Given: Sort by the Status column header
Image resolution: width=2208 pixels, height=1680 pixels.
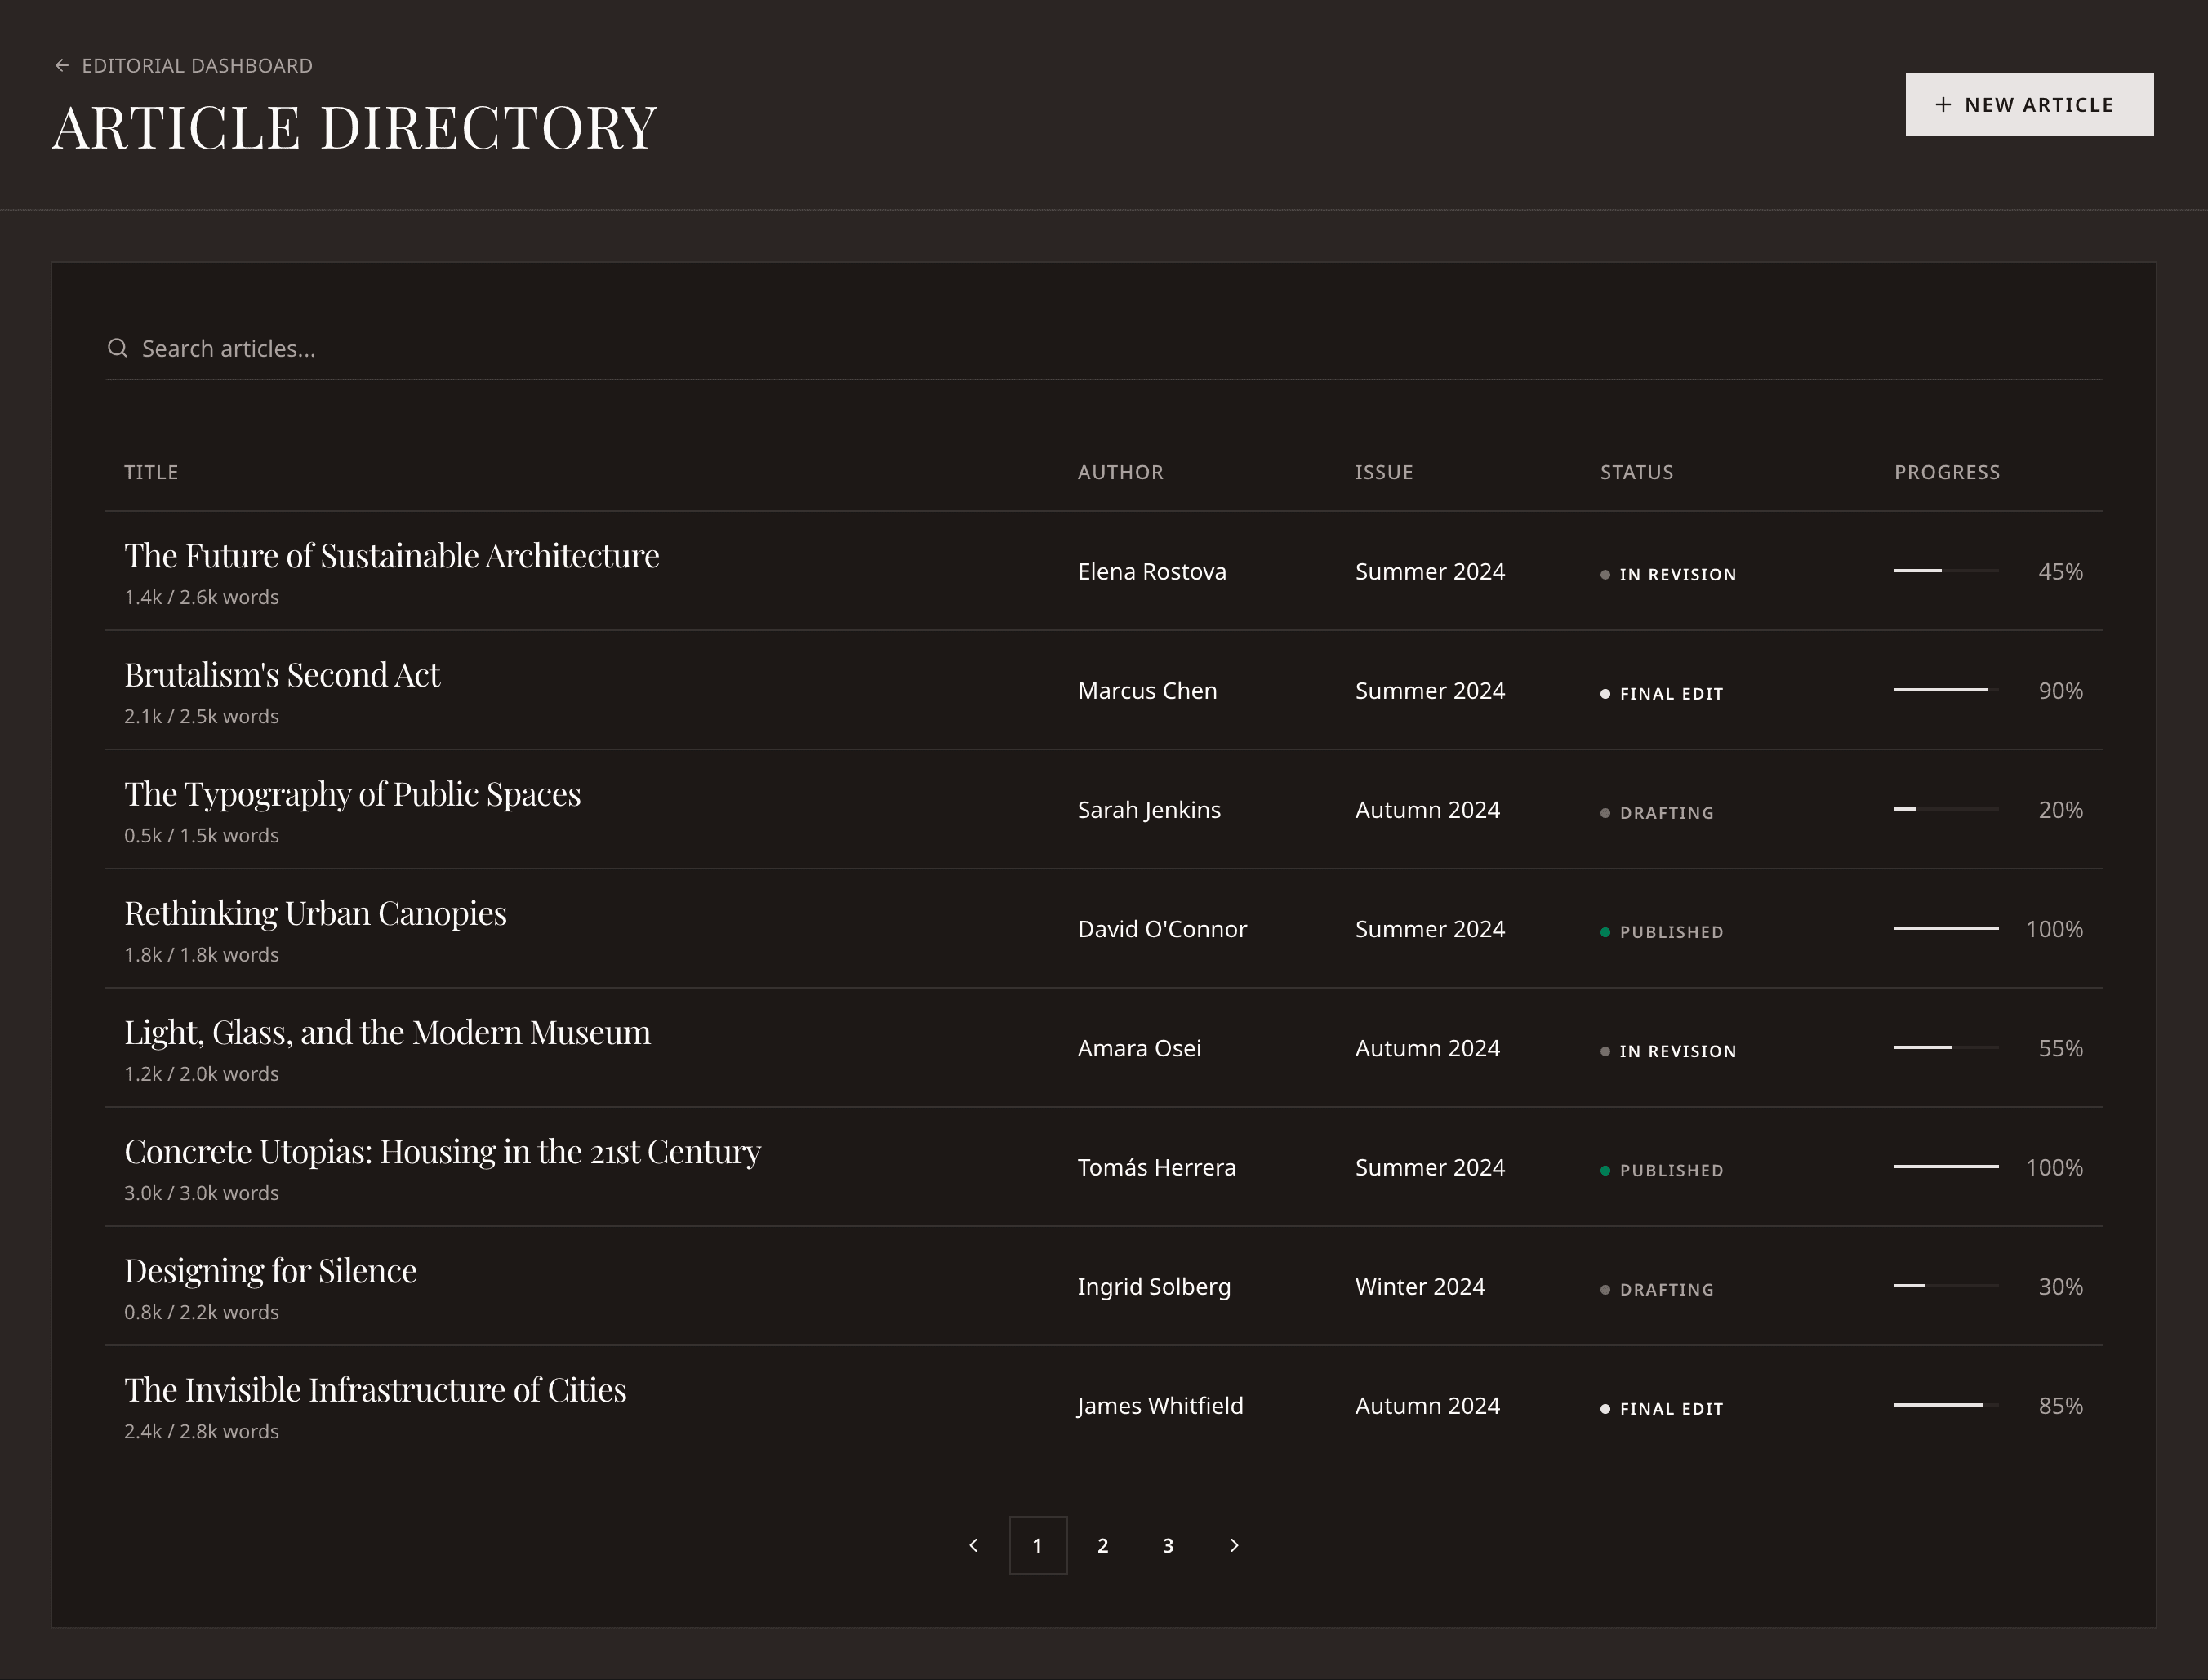Looking at the screenshot, I should click(1636, 472).
